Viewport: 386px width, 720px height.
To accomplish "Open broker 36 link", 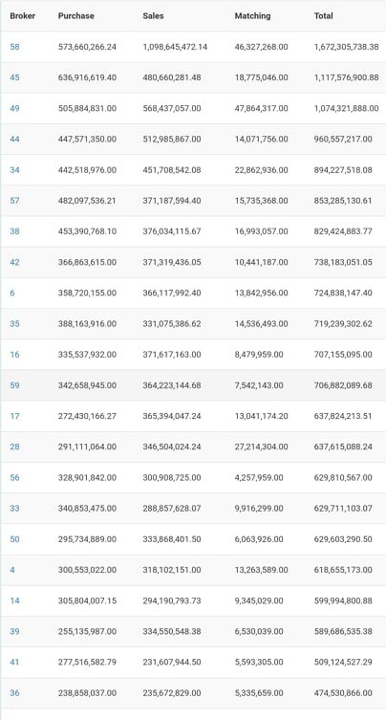I will (x=14, y=693).
